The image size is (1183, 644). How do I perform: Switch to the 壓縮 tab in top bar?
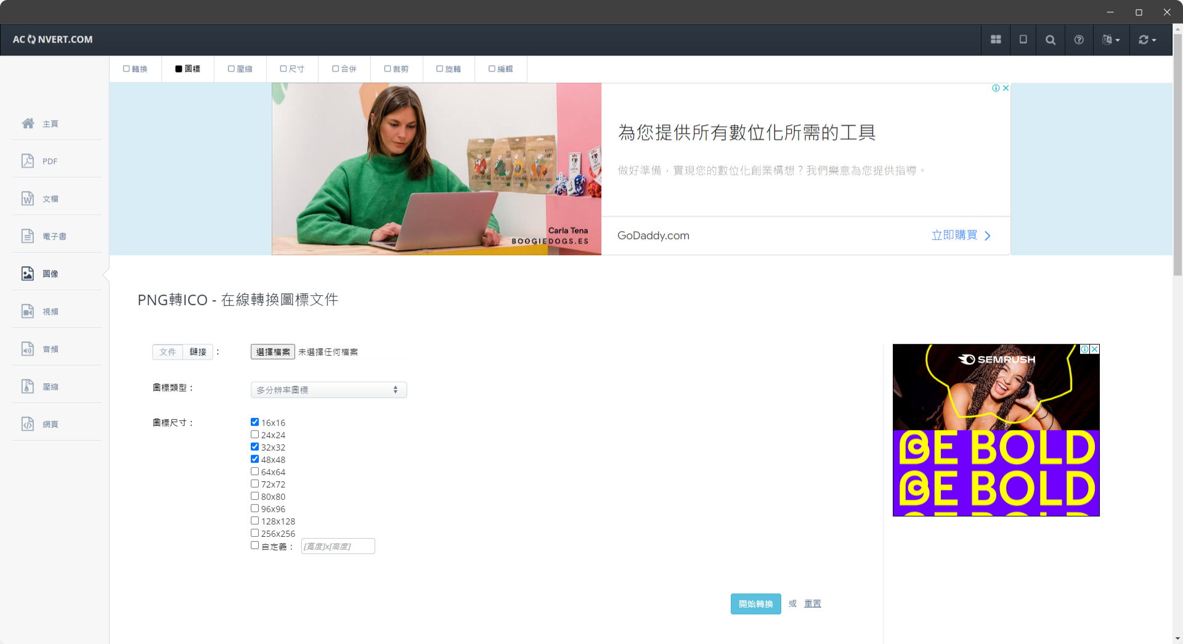point(240,69)
